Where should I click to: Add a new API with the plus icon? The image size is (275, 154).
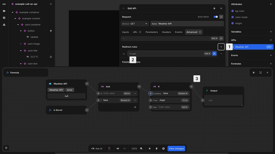[271, 40]
